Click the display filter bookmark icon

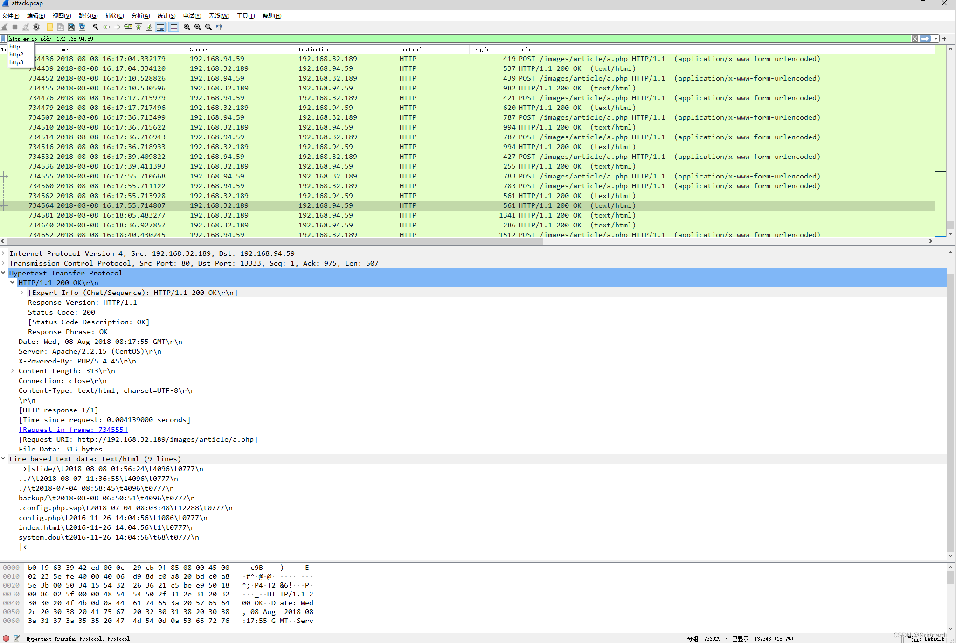(x=4, y=39)
